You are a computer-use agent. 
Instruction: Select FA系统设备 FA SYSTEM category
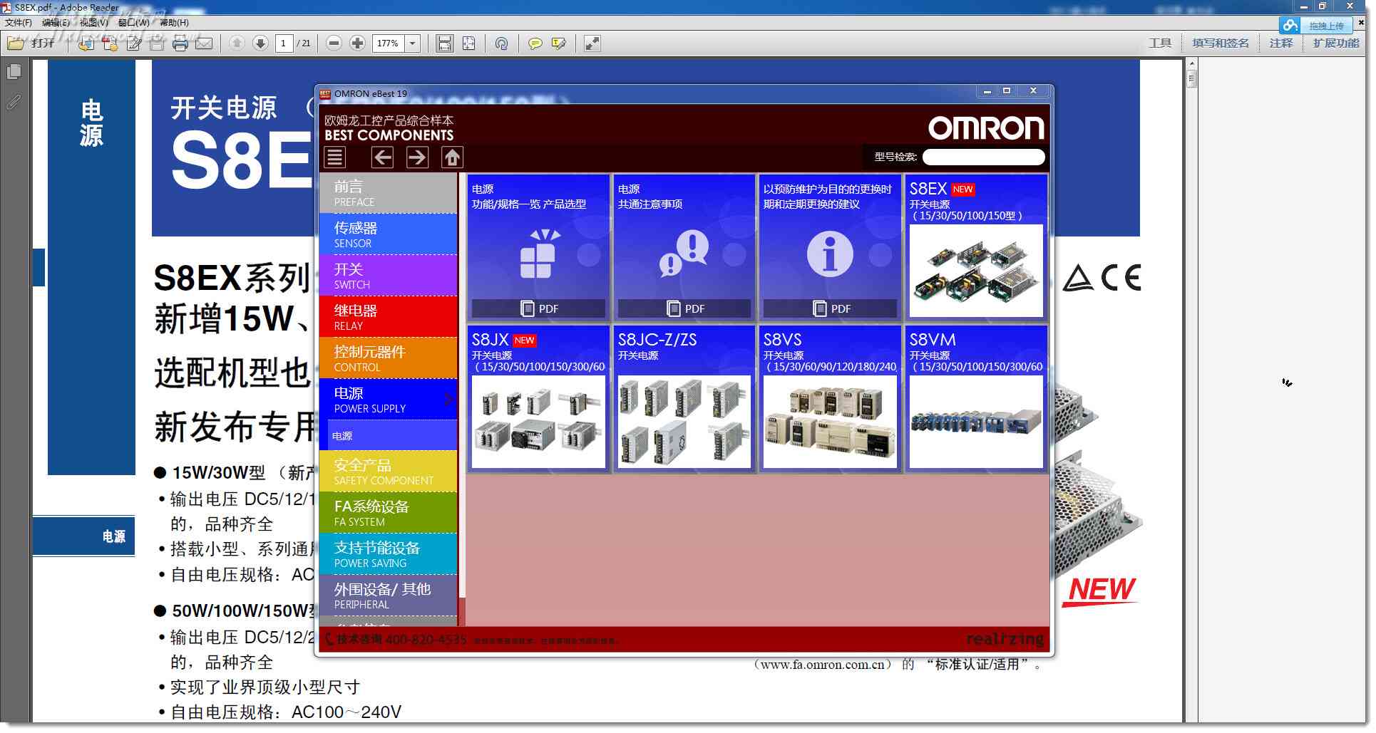pyautogui.click(x=389, y=513)
